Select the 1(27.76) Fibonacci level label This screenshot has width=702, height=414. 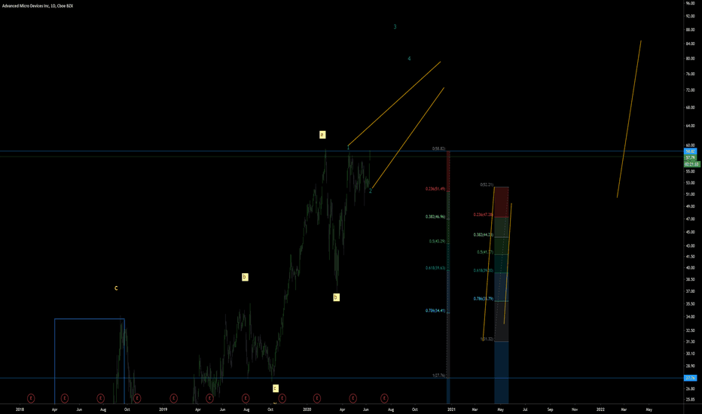point(438,376)
